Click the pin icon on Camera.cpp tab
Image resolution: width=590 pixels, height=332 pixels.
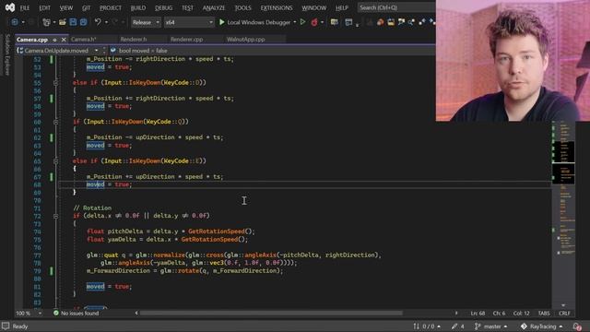[x=54, y=40]
